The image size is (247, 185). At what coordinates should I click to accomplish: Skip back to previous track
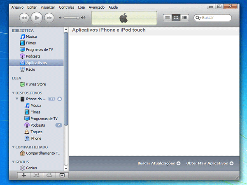tap(24, 18)
